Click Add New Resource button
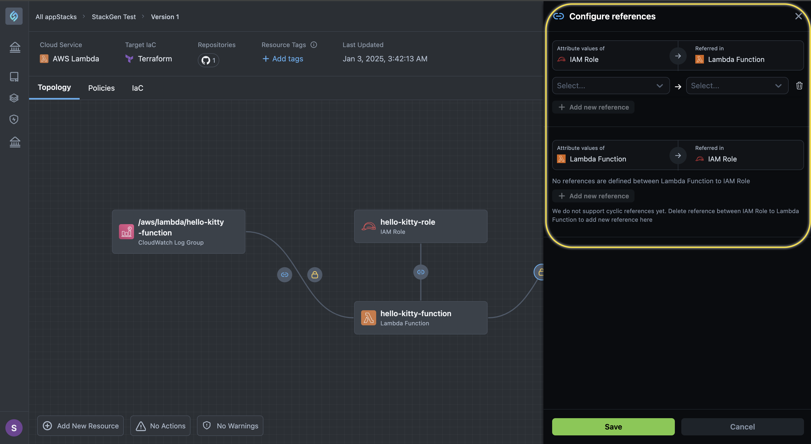 click(81, 426)
